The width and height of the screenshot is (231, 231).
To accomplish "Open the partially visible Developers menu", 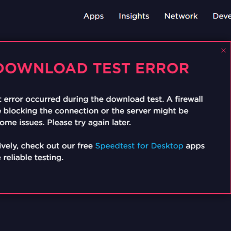I will pos(222,16).
